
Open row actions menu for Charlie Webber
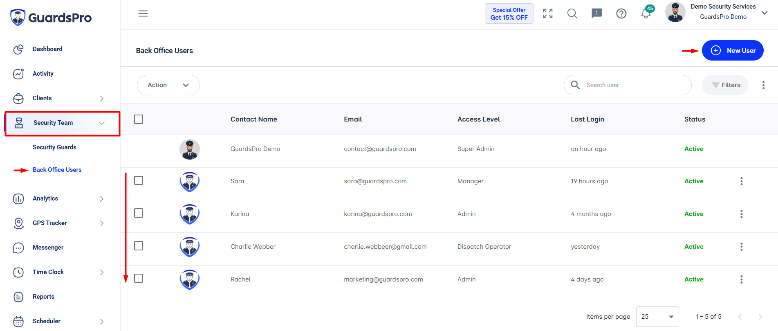(x=741, y=247)
